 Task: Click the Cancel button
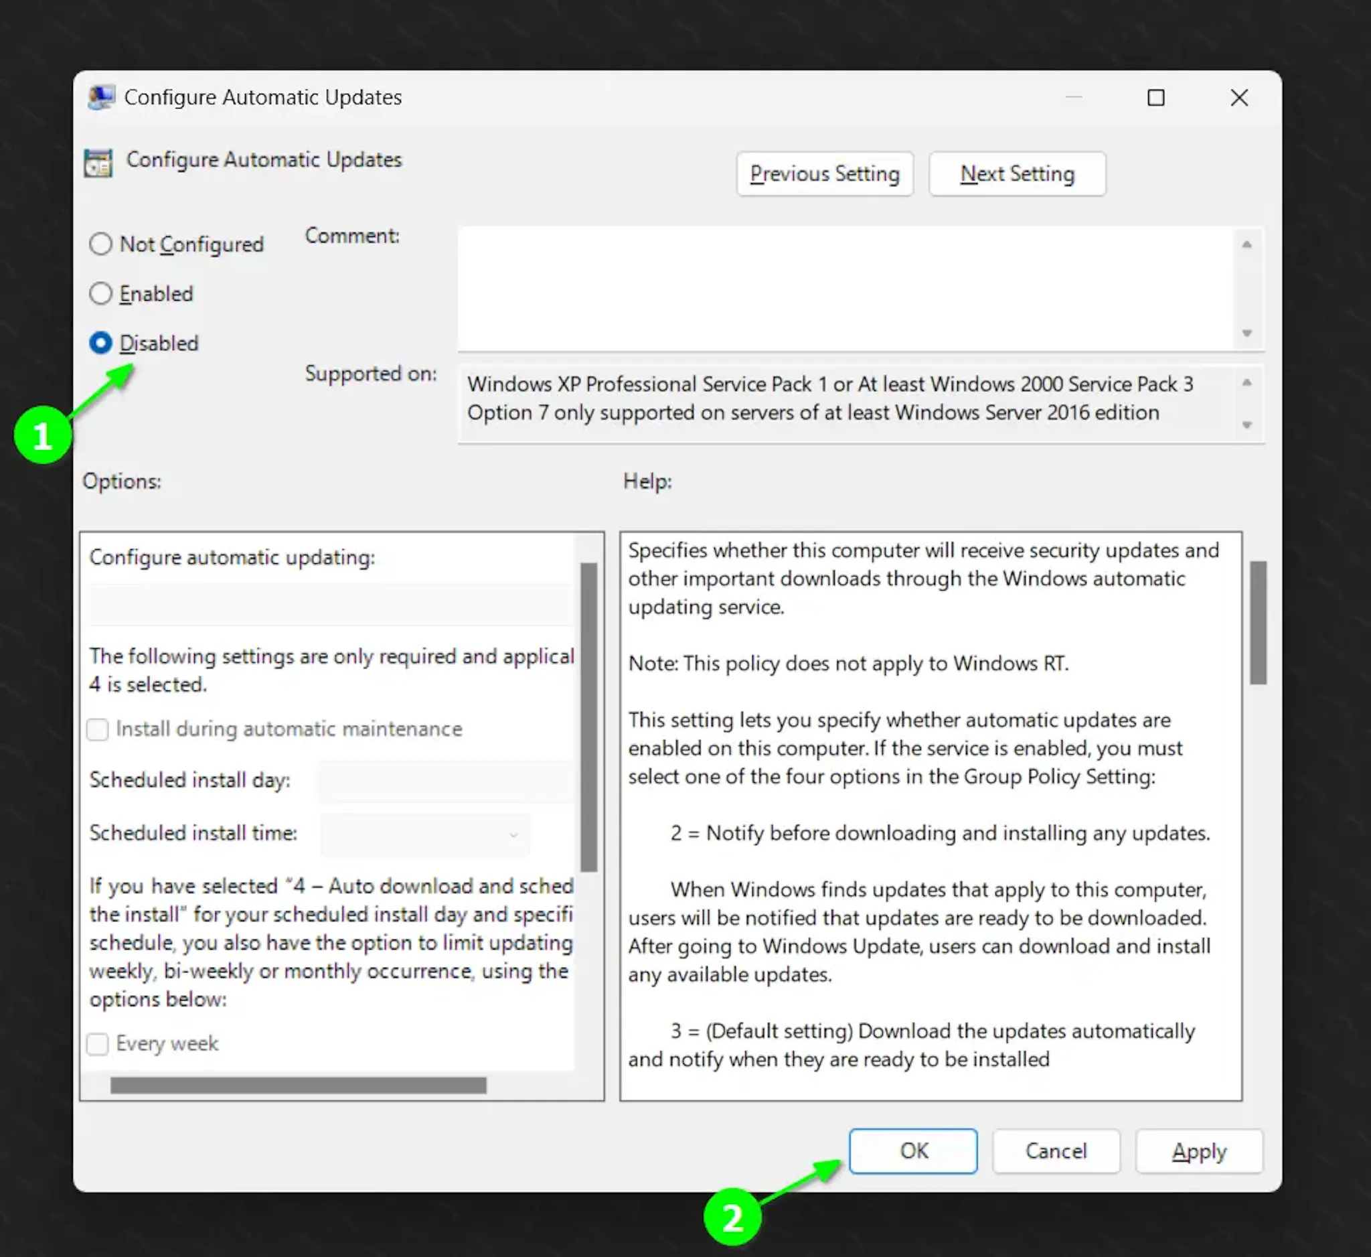(x=1056, y=1151)
